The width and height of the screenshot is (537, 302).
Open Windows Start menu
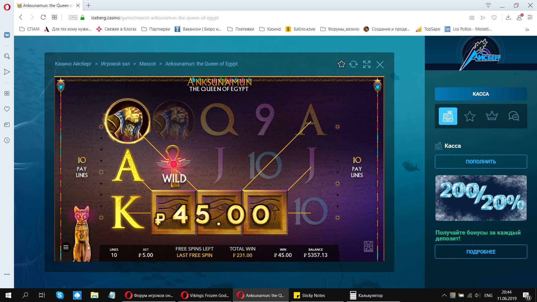[8, 295]
